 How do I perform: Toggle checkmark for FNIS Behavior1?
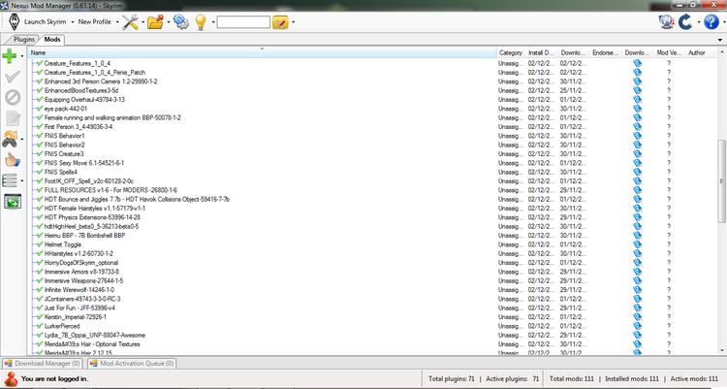[40, 136]
